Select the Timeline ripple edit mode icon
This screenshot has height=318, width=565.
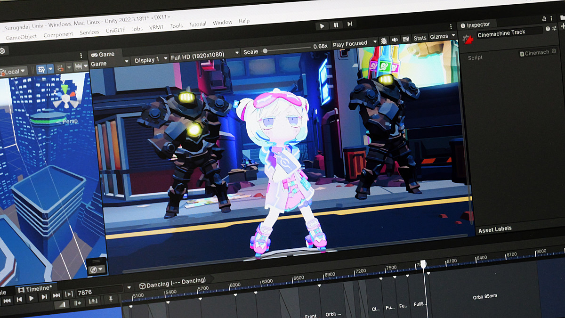[x=78, y=303]
